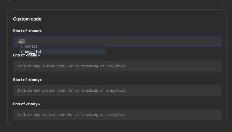232x132 pixels.
Task: Click the partially hidden 'End of <head>' label
Action: click(x=26, y=55)
